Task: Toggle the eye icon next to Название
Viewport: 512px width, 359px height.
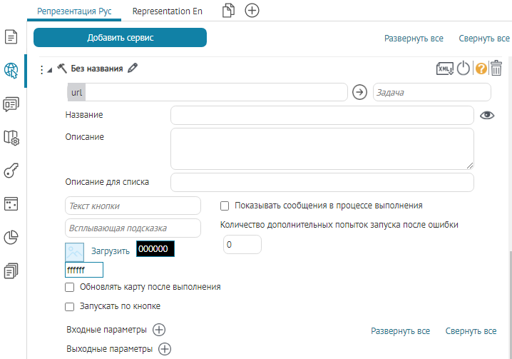Action: coord(487,116)
